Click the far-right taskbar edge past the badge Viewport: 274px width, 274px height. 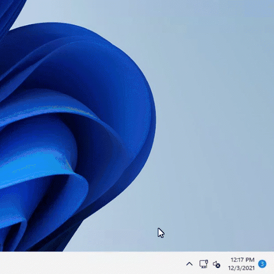pos(271,263)
